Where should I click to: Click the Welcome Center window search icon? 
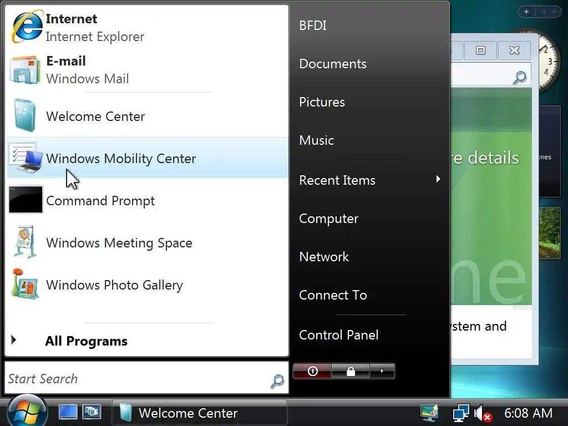[x=520, y=77]
